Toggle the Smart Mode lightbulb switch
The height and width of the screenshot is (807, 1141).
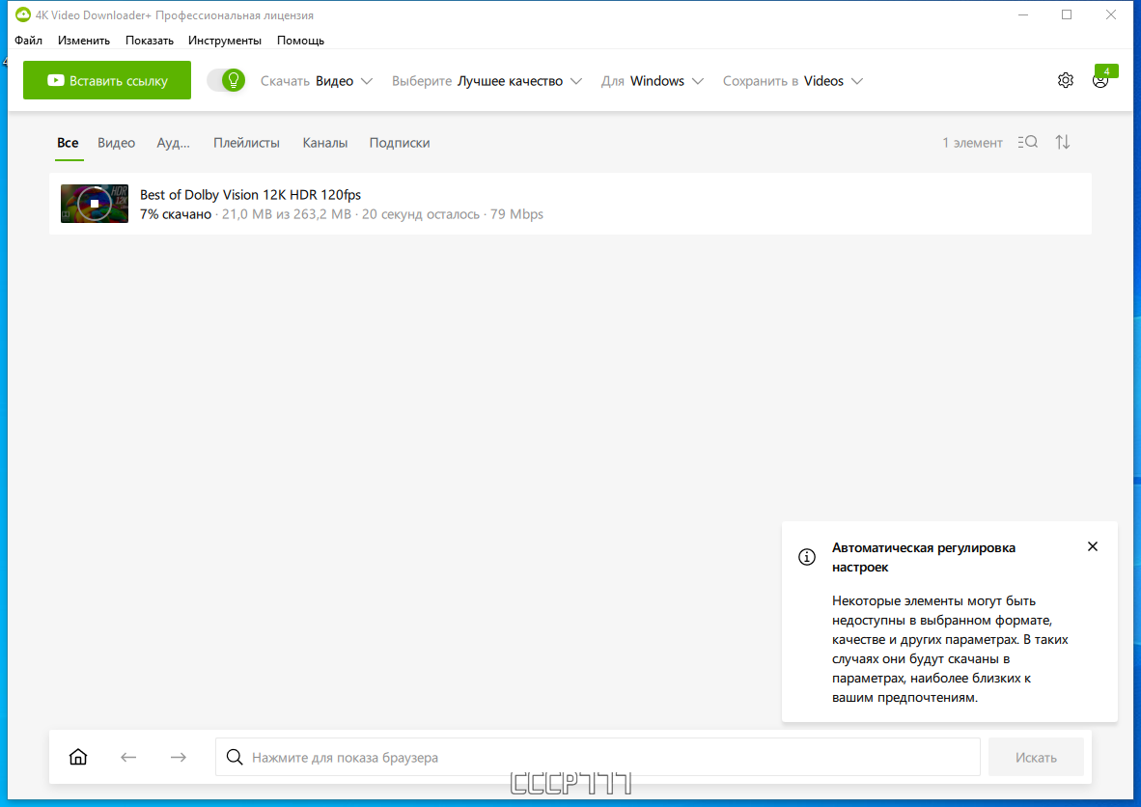(226, 80)
